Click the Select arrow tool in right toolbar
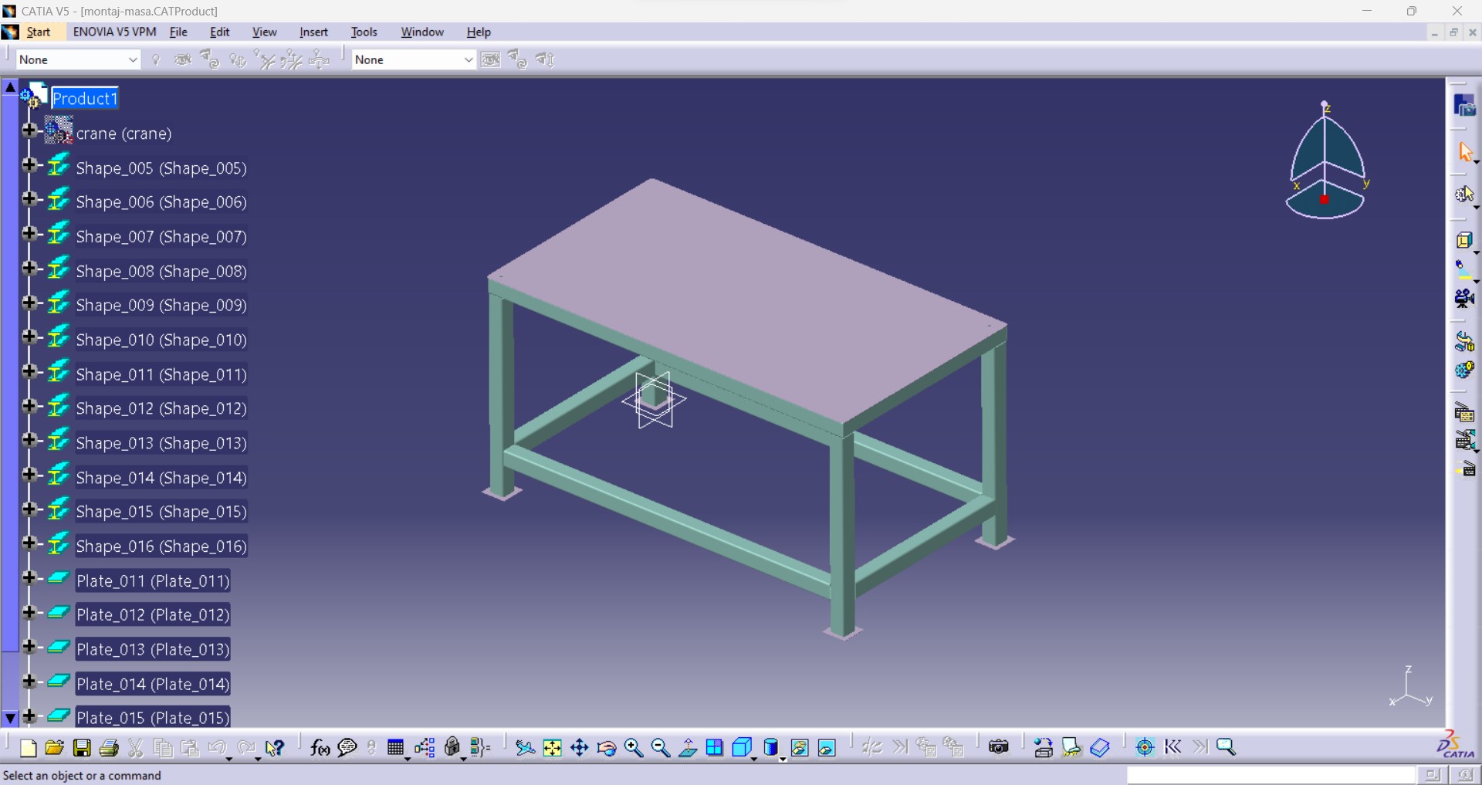The width and height of the screenshot is (1482, 785). click(1464, 152)
